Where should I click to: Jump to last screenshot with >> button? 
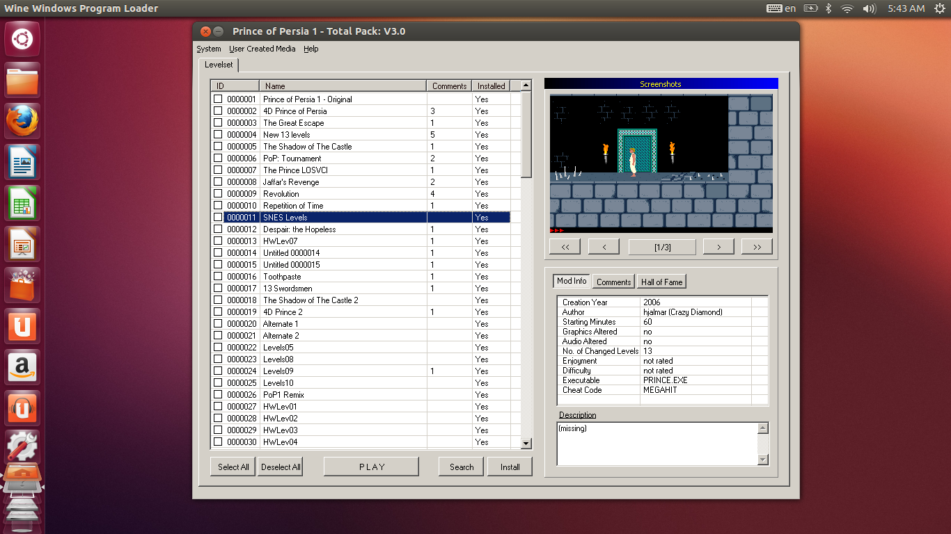(757, 247)
